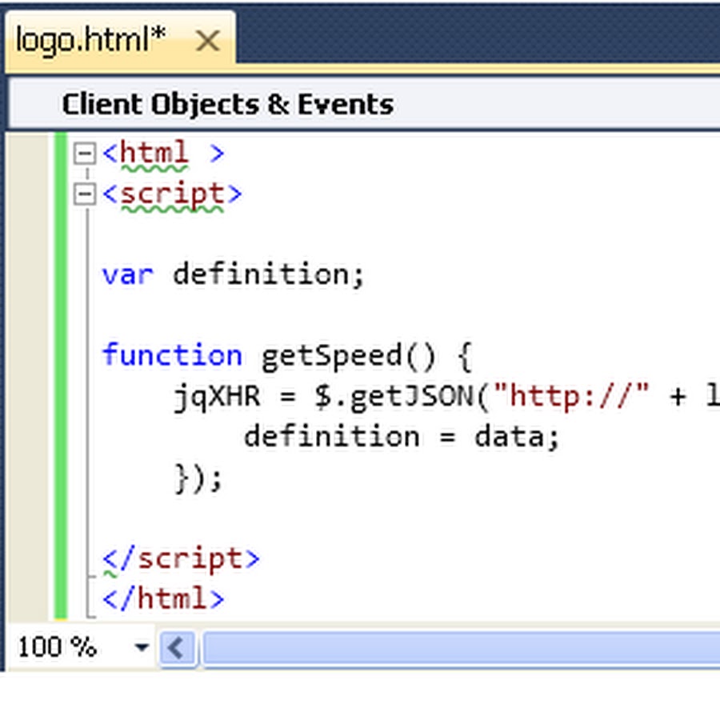
Task: Click the closing </html> tag
Action: click(x=163, y=598)
